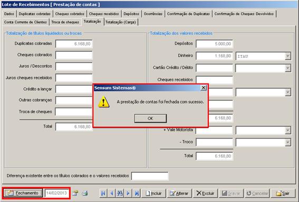The image size is (299, 202).
Task: Click the warning icon in the dialog
Action: [x=103, y=102]
